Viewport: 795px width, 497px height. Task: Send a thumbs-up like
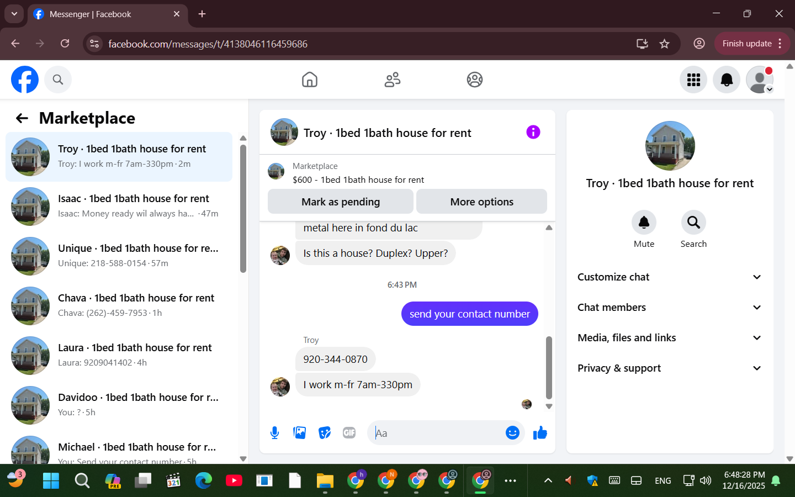[540, 433]
